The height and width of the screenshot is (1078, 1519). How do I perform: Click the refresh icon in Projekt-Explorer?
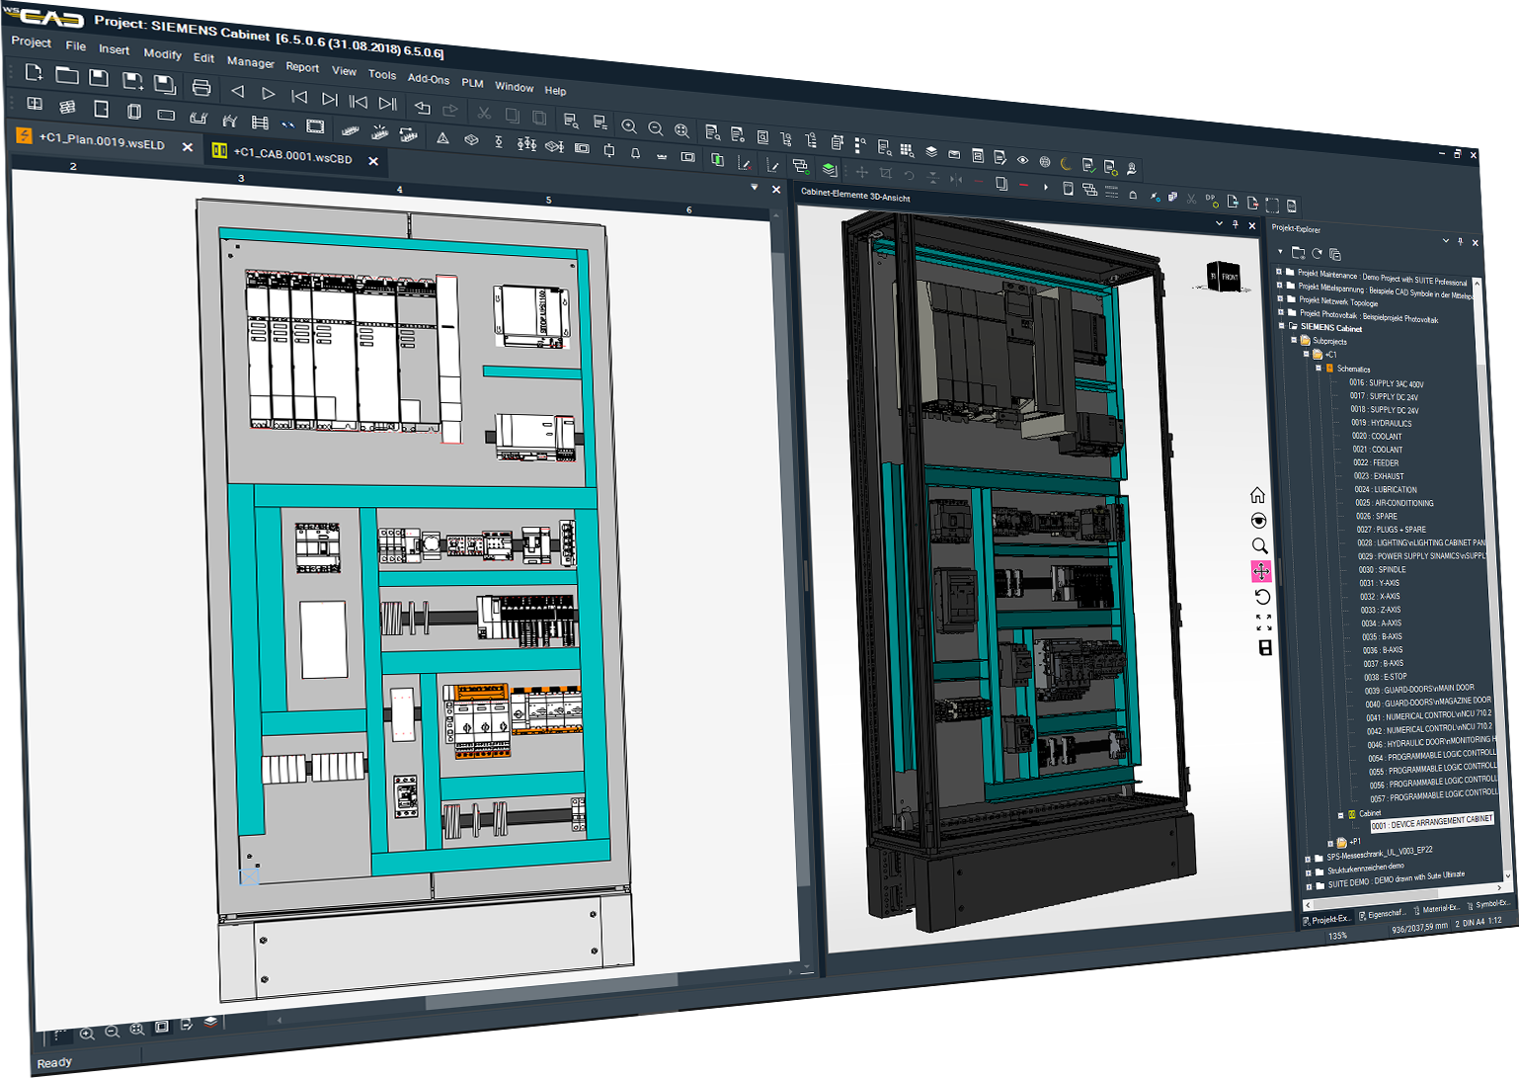(x=1317, y=254)
